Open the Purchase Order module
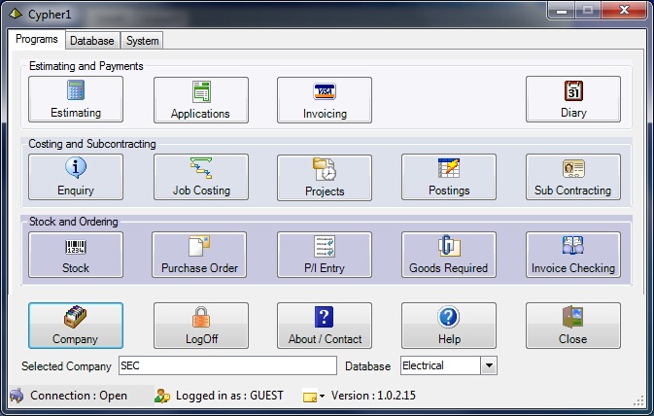Screen dimensions: 654x416 (x=199, y=255)
